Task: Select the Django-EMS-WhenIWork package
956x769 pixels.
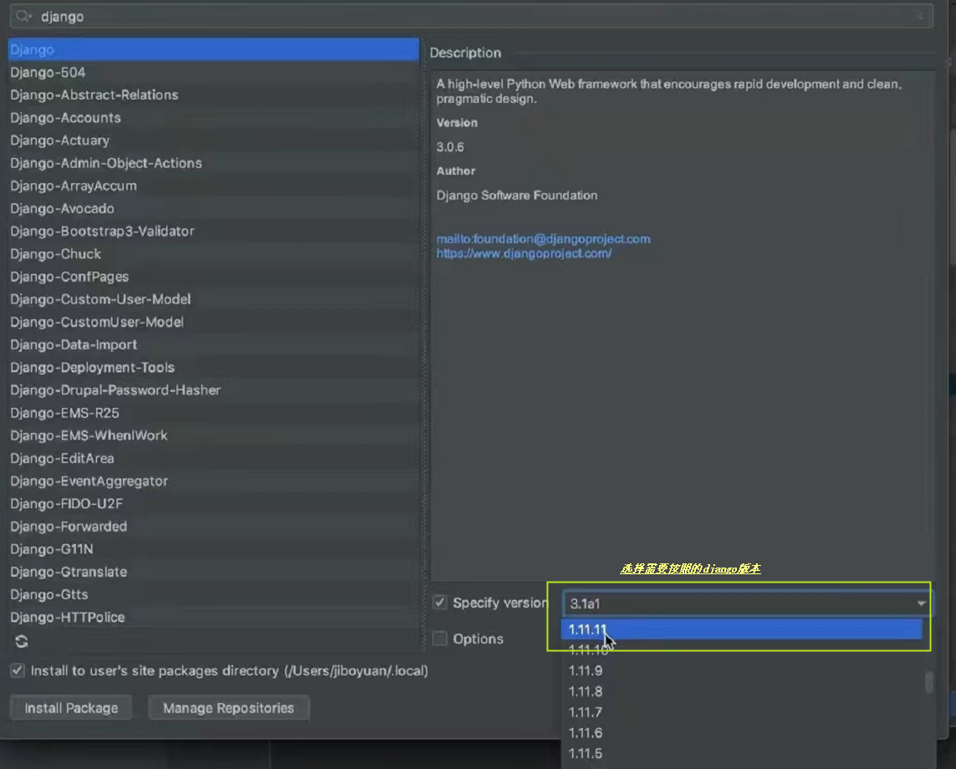Action: pos(213,435)
